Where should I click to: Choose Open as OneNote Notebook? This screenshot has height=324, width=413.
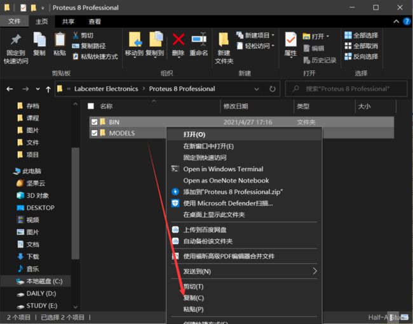(243, 181)
